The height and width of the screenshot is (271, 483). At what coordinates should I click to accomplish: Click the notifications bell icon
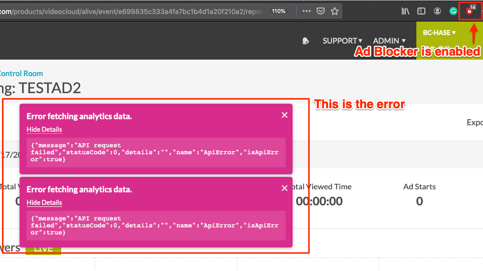(306, 41)
